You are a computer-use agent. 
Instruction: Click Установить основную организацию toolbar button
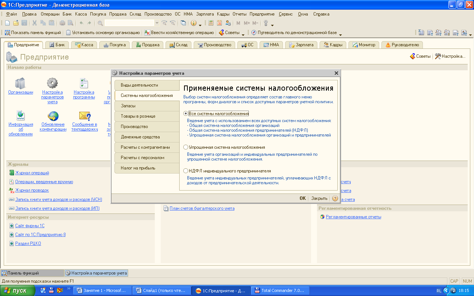pyautogui.click(x=103, y=33)
